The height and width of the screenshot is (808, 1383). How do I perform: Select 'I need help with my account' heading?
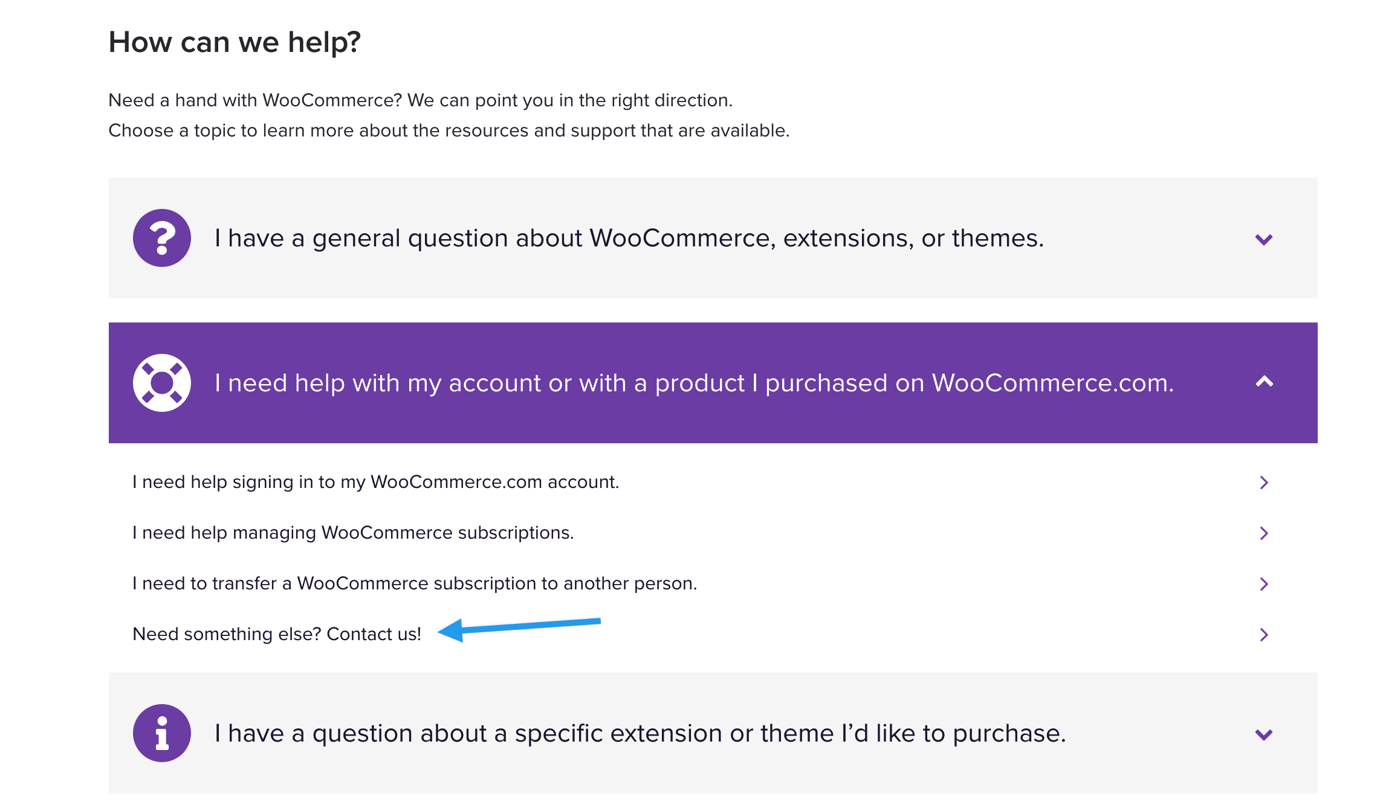coord(694,383)
